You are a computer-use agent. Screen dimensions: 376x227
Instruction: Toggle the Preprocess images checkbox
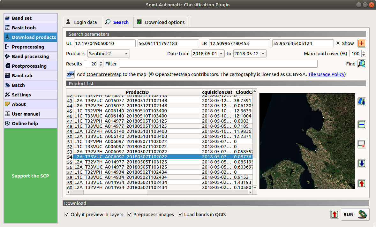click(130, 215)
